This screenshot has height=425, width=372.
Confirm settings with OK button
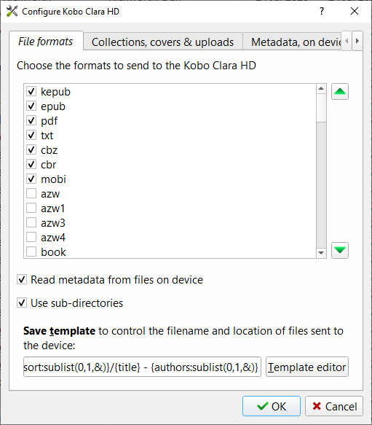click(x=272, y=406)
